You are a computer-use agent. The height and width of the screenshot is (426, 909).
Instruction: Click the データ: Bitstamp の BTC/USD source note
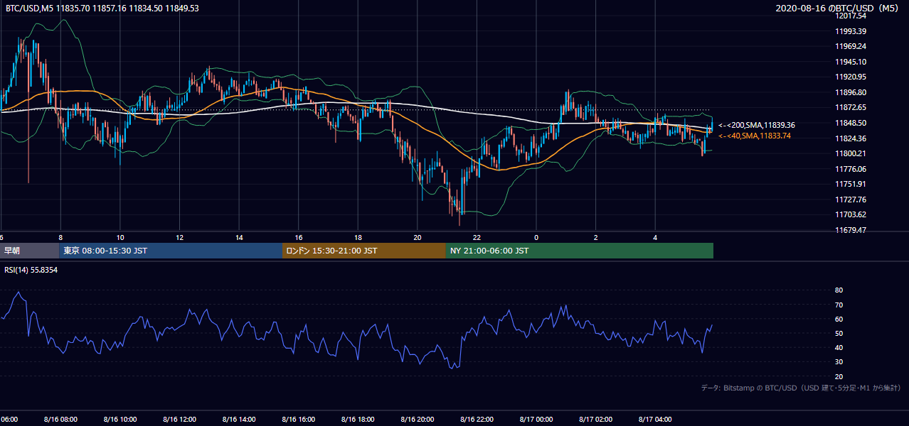[x=801, y=388]
